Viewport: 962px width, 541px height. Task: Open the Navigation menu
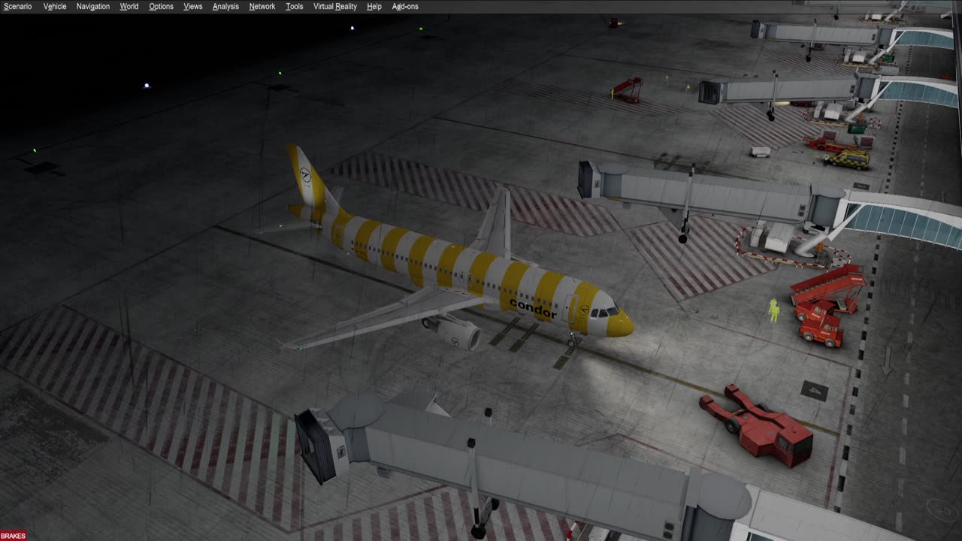pyautogui.click(x=93, y=6)
